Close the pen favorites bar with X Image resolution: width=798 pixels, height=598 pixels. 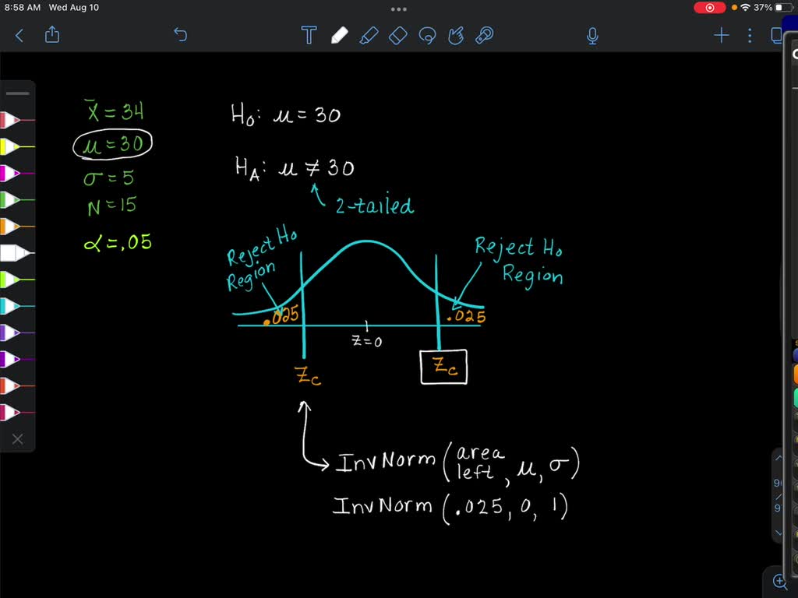tap(17, 438)
